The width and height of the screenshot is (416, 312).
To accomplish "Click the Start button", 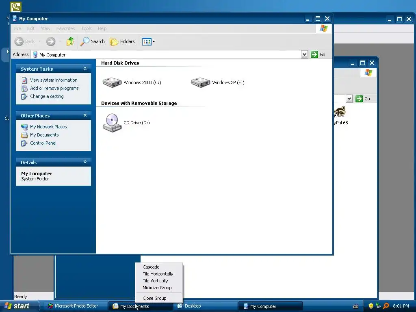I will pyautogui.click(x=19, y=306).
